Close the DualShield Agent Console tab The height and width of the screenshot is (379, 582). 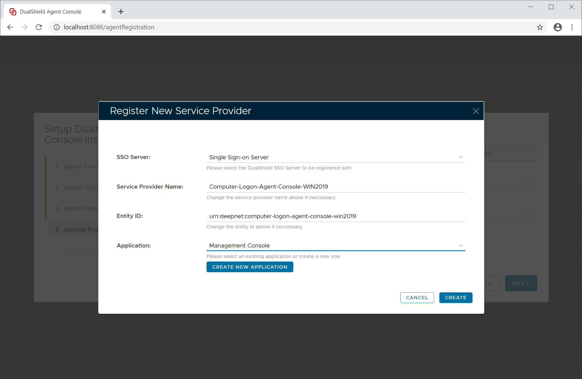104,12
